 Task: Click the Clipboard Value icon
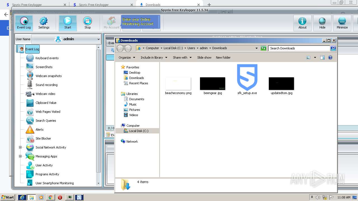[x=30, y=103]
